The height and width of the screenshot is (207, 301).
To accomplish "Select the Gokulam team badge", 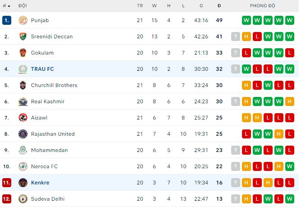I will click(x=23, y=53).
